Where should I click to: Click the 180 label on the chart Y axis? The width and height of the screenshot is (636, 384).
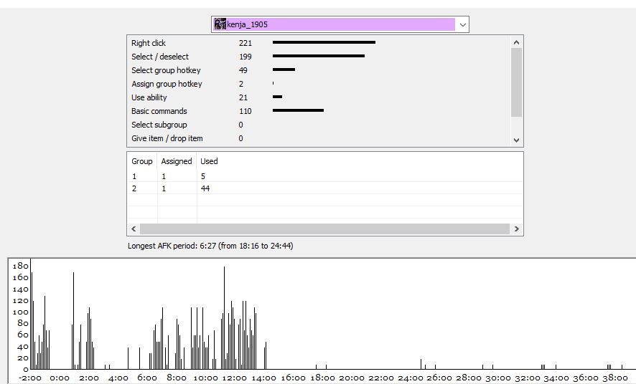pyautogui.click(x=20, y=266)
